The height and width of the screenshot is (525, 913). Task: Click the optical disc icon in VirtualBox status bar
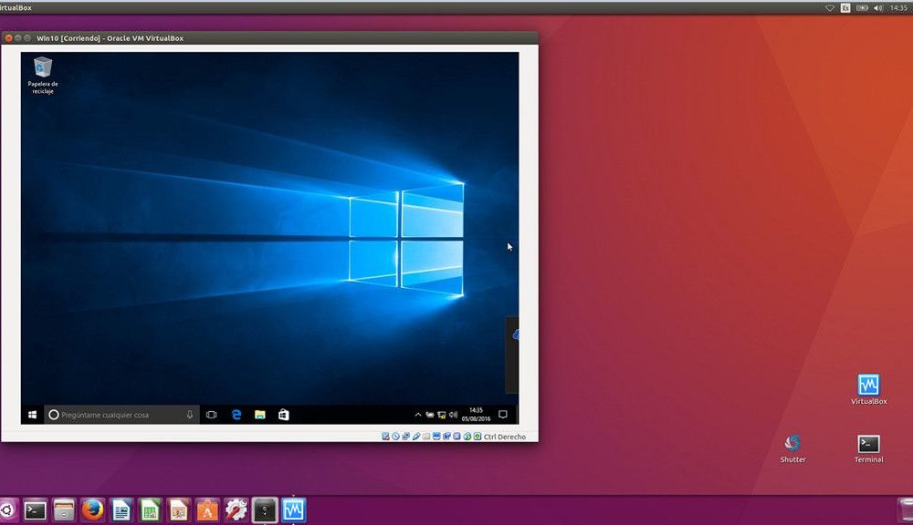click(395, 437)
